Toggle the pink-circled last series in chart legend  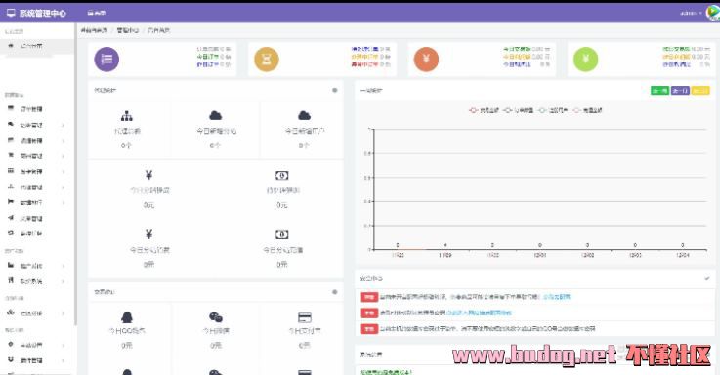pyautogui.click(x=587, y=110)
